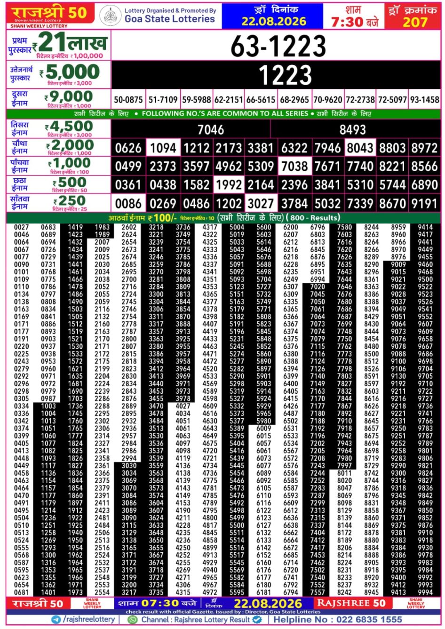Select sixth prize number 1992

click(x=229, y=184)
